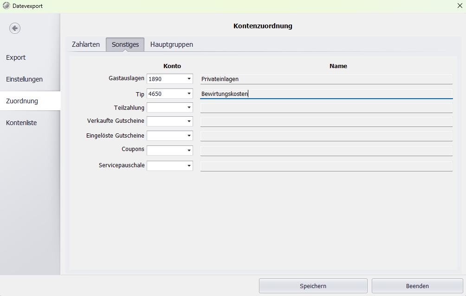Switch to the Zahlarten tab
Screen dimensions: 466x296
click(85, 44)
